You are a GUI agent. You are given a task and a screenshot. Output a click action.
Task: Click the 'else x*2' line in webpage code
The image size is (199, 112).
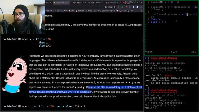(45, 46)
